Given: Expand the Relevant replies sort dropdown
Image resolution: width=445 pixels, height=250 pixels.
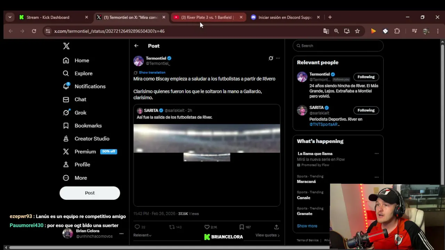Looking at the screenshot, I should (143, 235).
